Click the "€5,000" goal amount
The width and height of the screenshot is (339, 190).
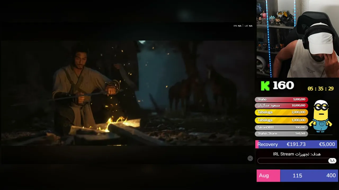tap(327, 144)
